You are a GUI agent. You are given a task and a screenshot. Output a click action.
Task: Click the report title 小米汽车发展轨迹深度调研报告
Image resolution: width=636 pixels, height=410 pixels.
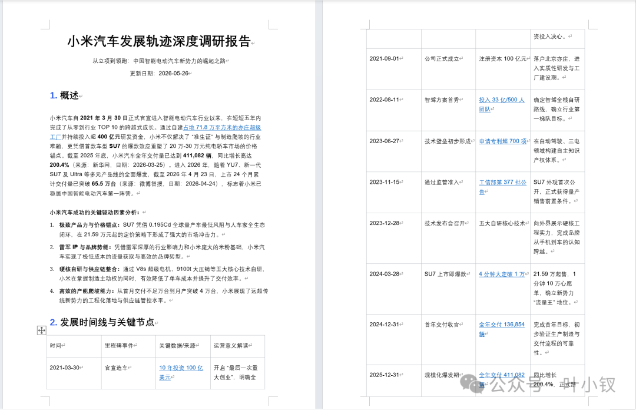tap(159, 41)
